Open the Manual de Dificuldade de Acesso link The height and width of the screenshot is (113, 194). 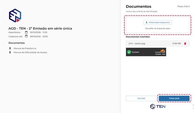30,52
